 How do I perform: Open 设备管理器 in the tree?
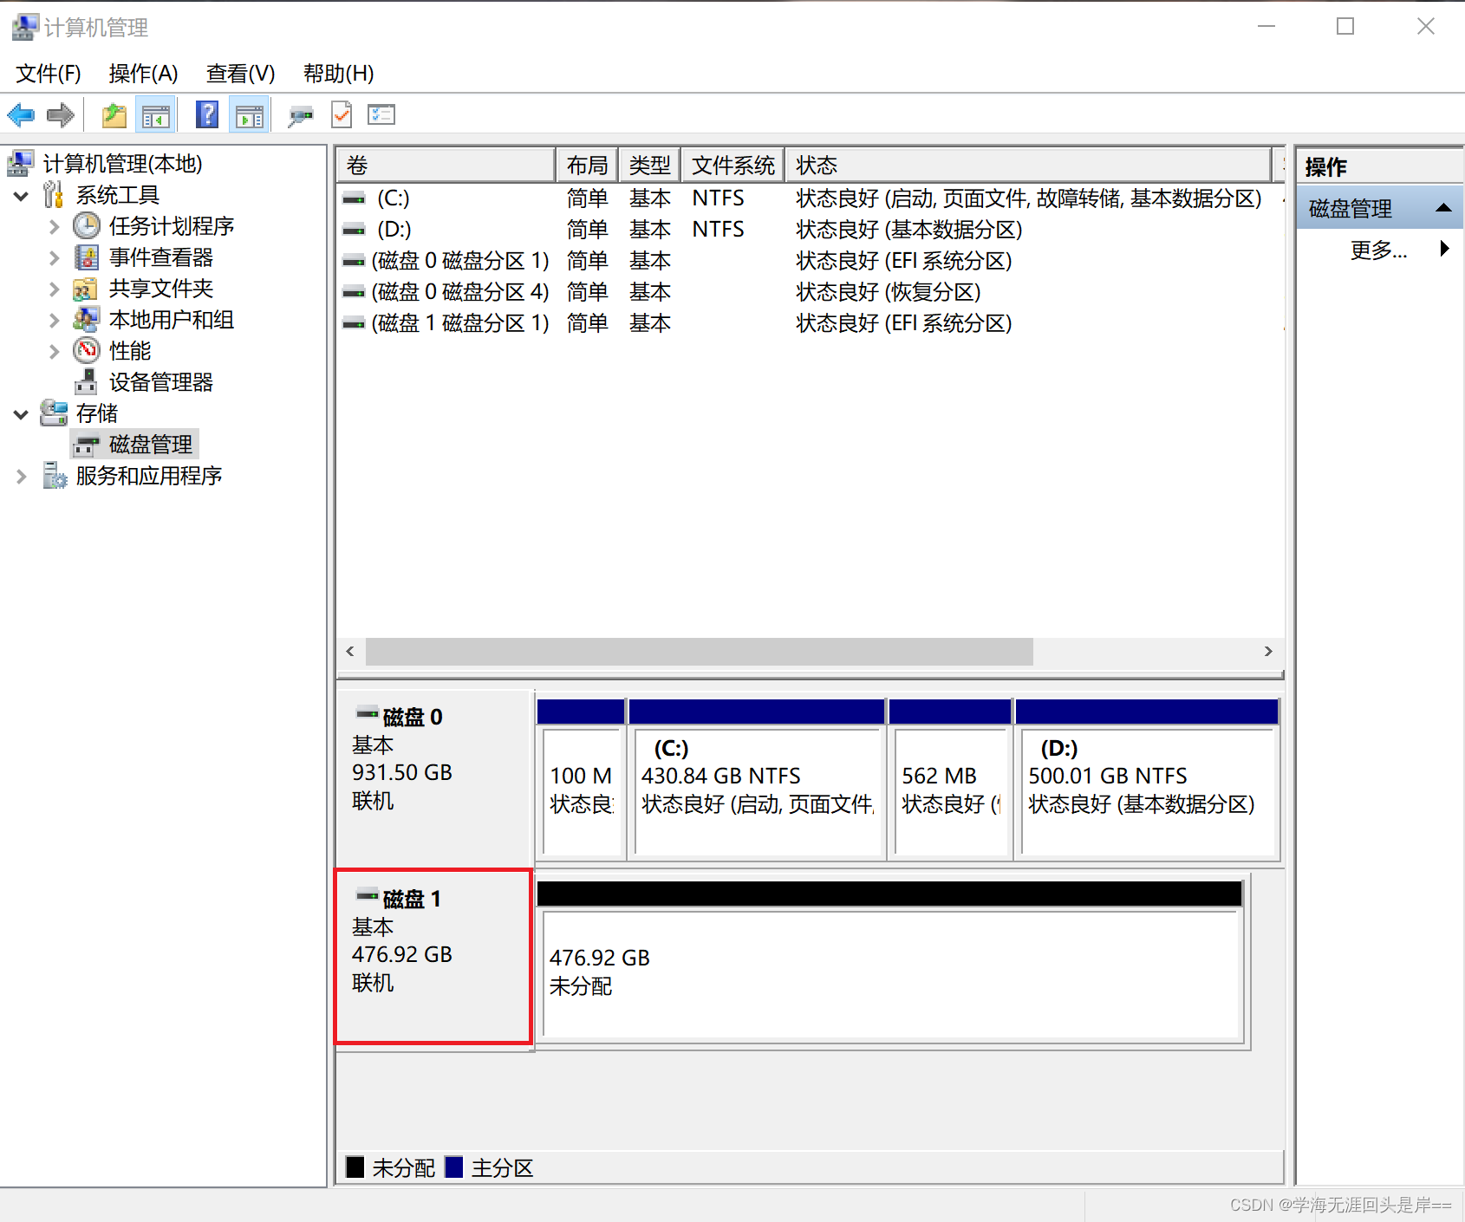tap(161, 382)
